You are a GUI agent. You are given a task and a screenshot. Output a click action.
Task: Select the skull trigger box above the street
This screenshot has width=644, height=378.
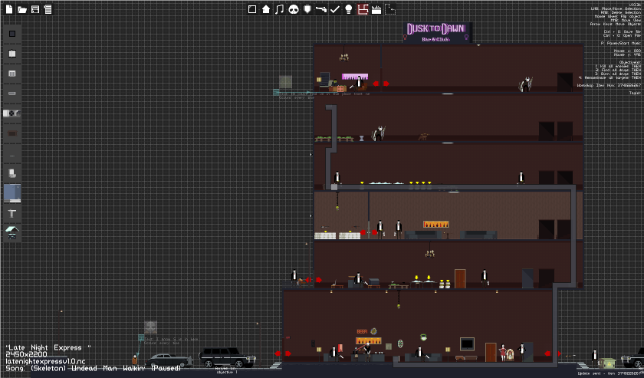click(x=151, y=327)
